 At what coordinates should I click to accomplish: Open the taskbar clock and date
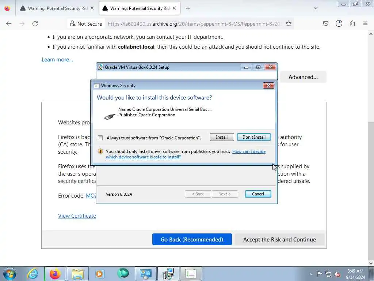click(355, 274)
